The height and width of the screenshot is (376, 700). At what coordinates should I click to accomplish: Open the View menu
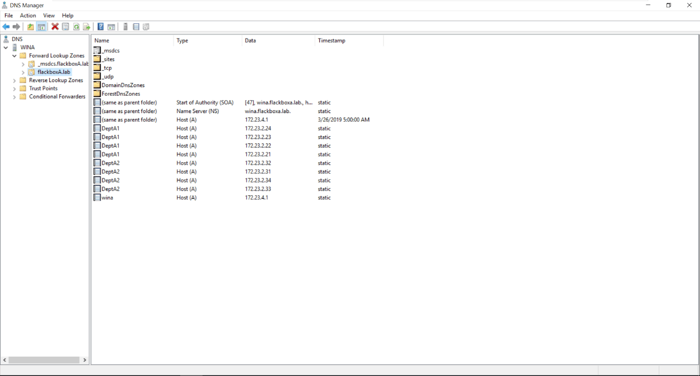click(x=49, y=16)
